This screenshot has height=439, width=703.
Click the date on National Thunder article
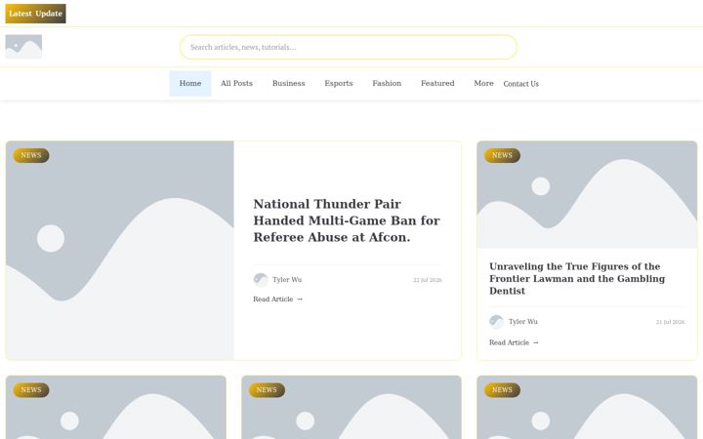pos(428,280)
